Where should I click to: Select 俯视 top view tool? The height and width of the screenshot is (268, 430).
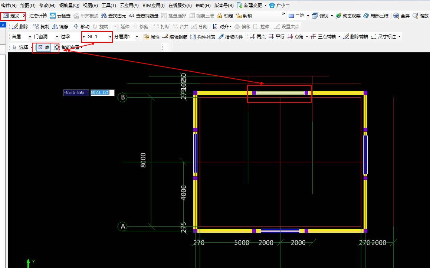click(x=320, y=16)
